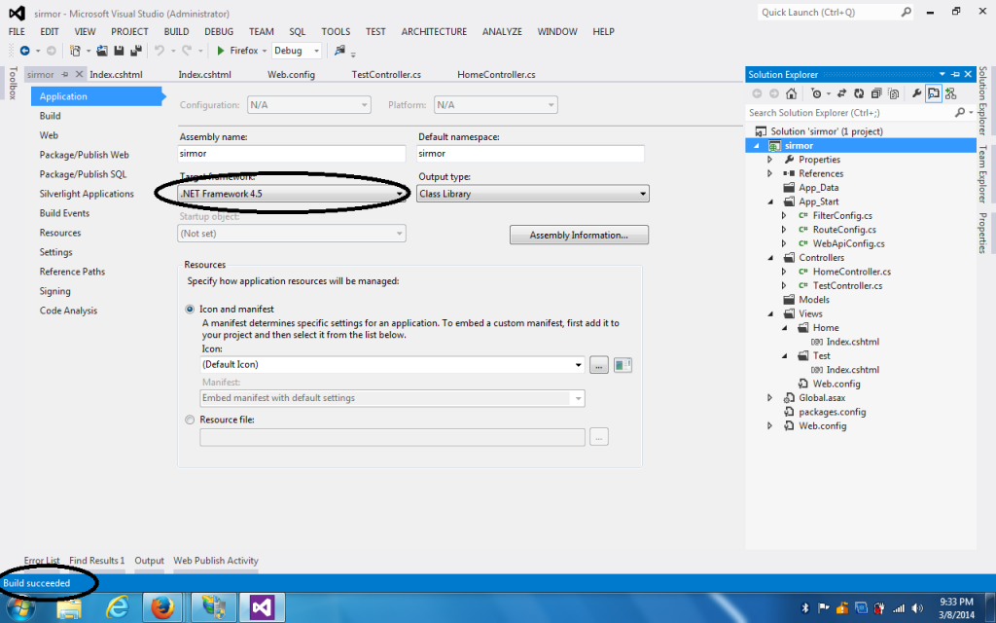Refresh the Solution Explorer
The width and height of the screenshot is (996, 623).
859,94
